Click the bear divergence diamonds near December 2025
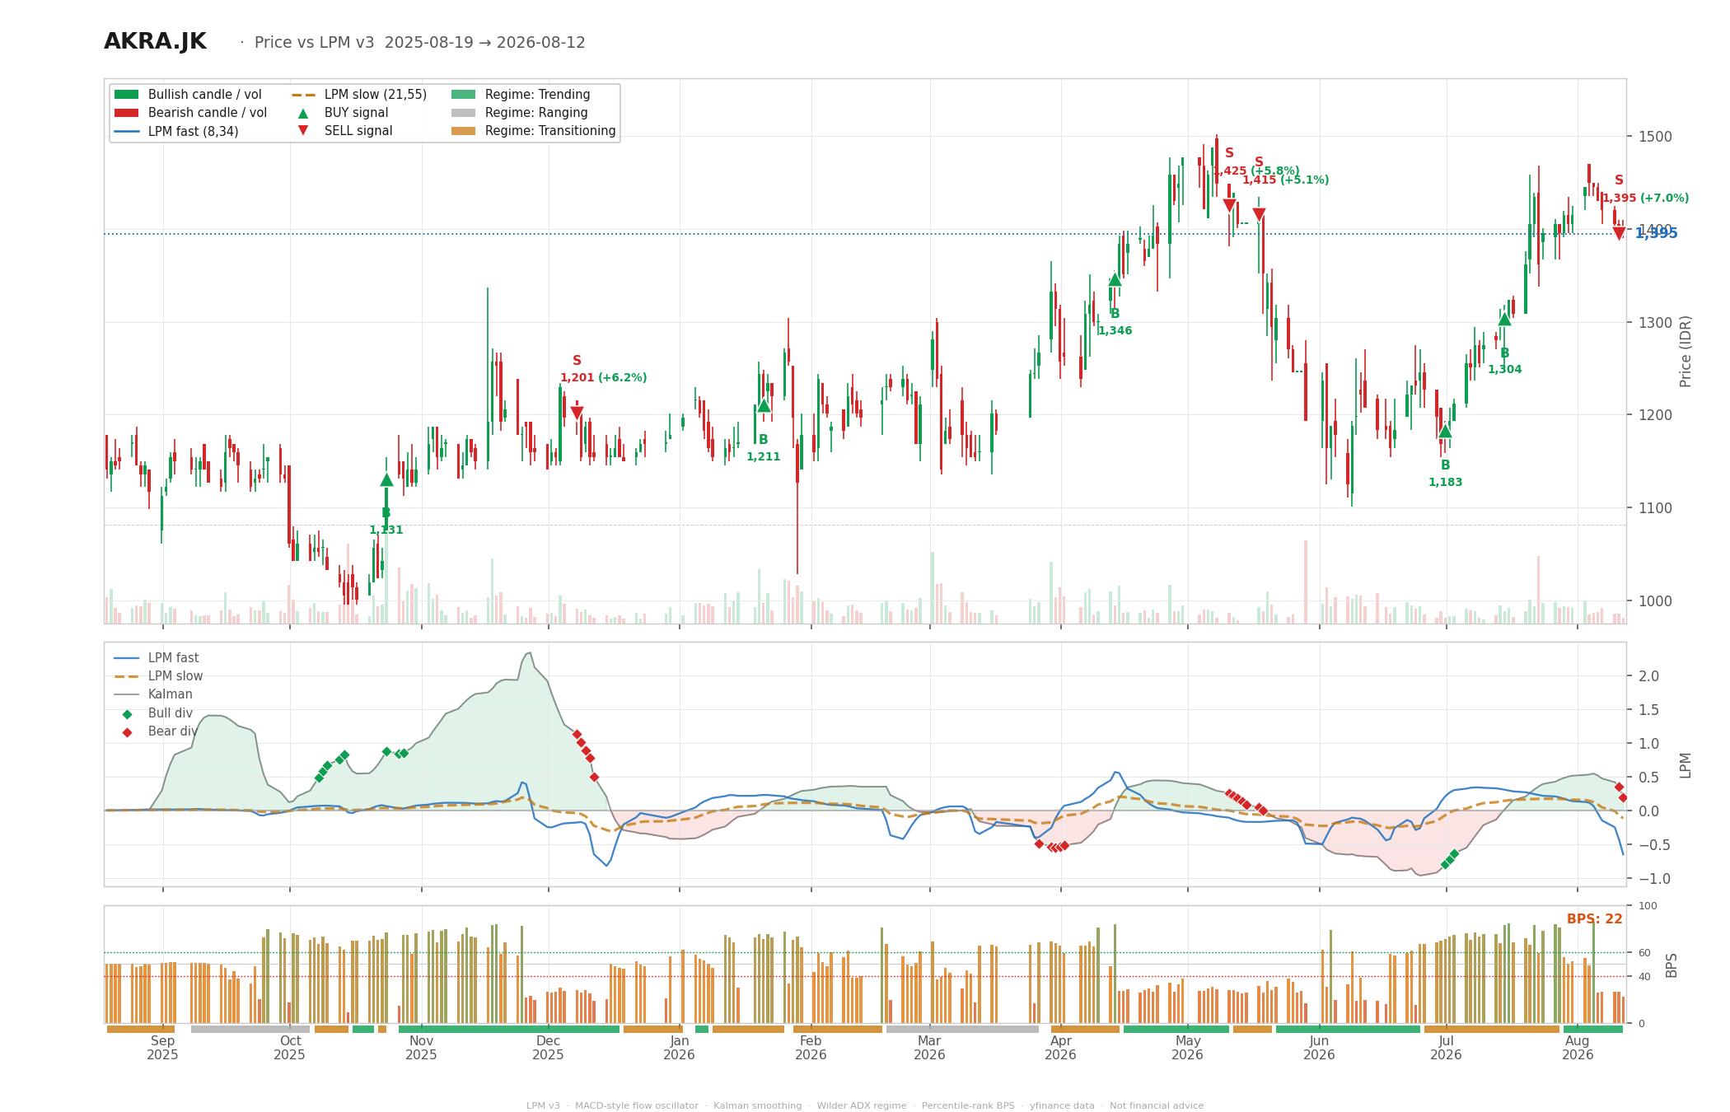 coord(585,755)
